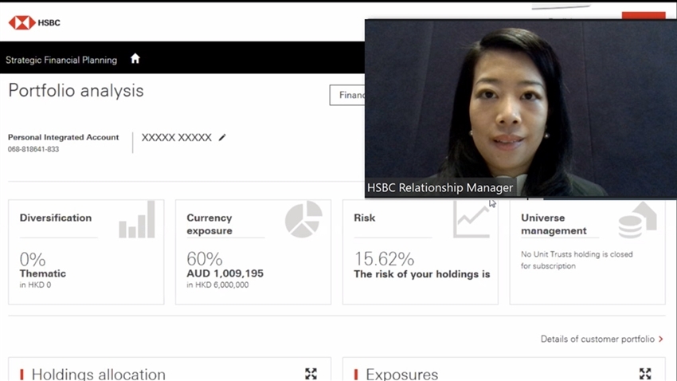Click the HSBC hexagon logo
The width and height of the screenshot is (677, 381).
(x=22, y=22)
